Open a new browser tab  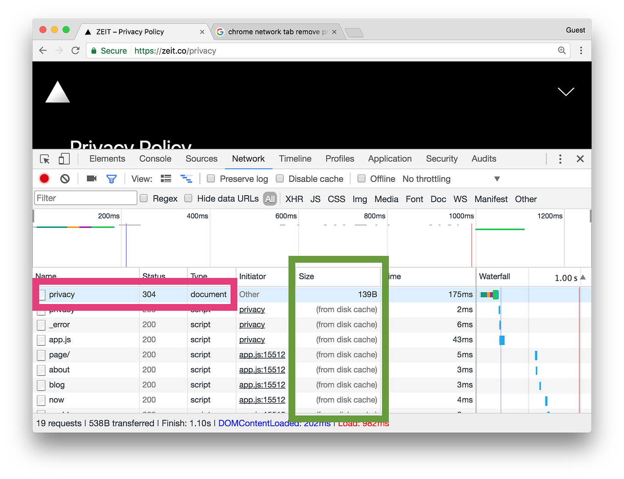pyautogui.click(x=354, y=32)
